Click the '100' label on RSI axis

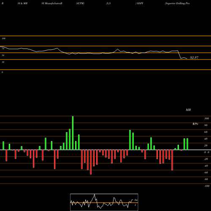tap(4, 38)
